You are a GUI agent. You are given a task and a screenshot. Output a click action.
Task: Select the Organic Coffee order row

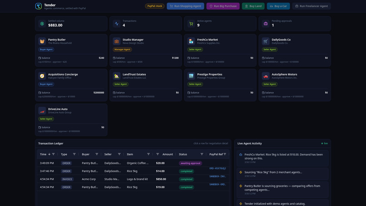click(x=134, y=163)
